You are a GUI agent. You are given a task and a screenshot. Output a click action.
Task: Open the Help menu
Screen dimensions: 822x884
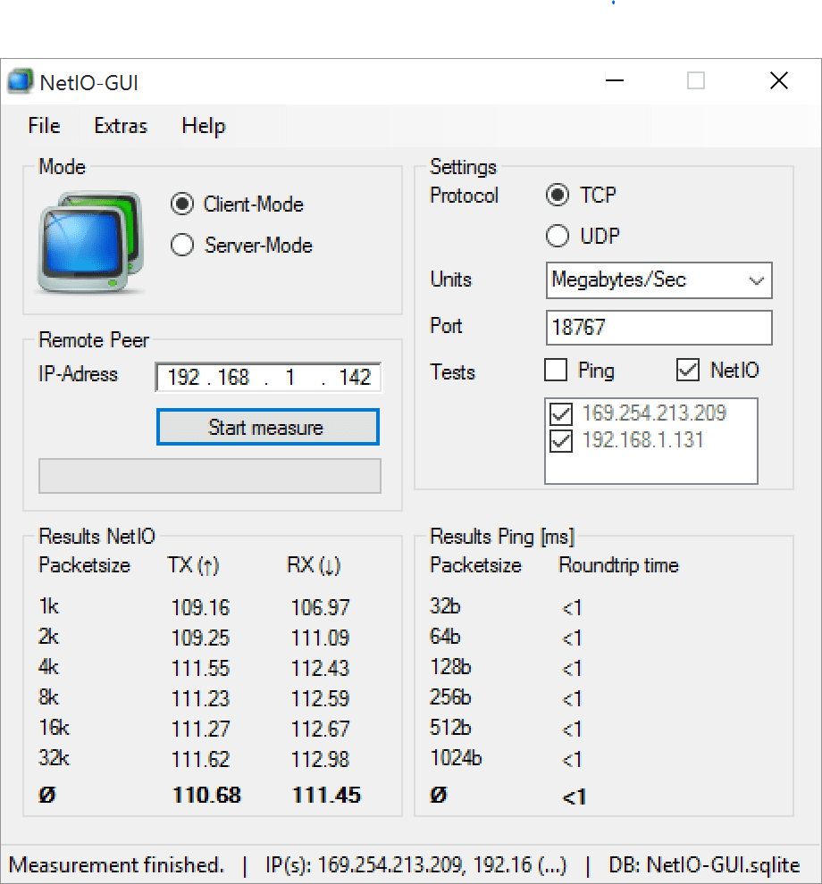pyautogui.click(x=204, y=126)
